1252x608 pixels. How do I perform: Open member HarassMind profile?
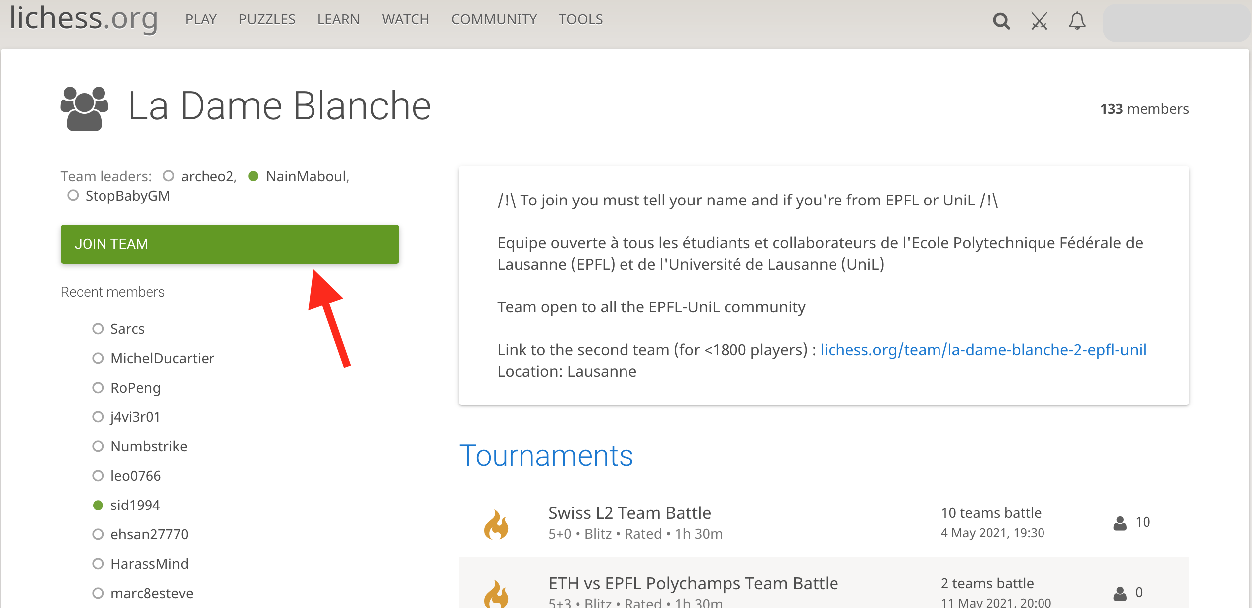(149, 564)
